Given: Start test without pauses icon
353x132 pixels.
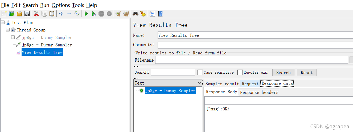Looking at the screenshot, I should pyautogui.click(x=94, y=14).
